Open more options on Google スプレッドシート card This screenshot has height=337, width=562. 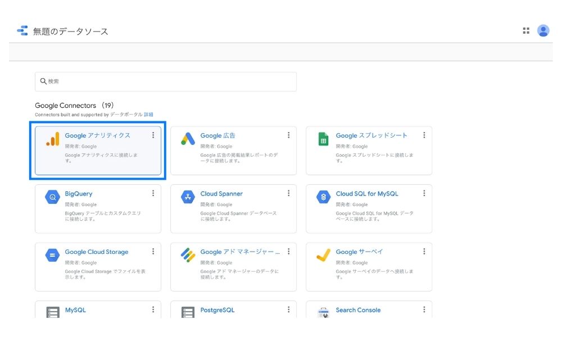tap(424, 135)
